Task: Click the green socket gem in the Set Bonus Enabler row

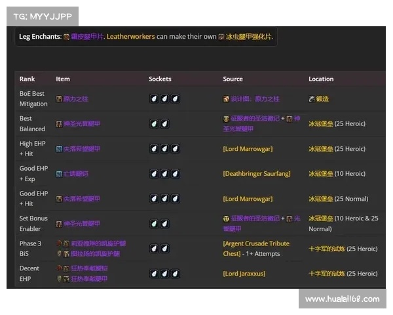Action: (x=154, y=224)
